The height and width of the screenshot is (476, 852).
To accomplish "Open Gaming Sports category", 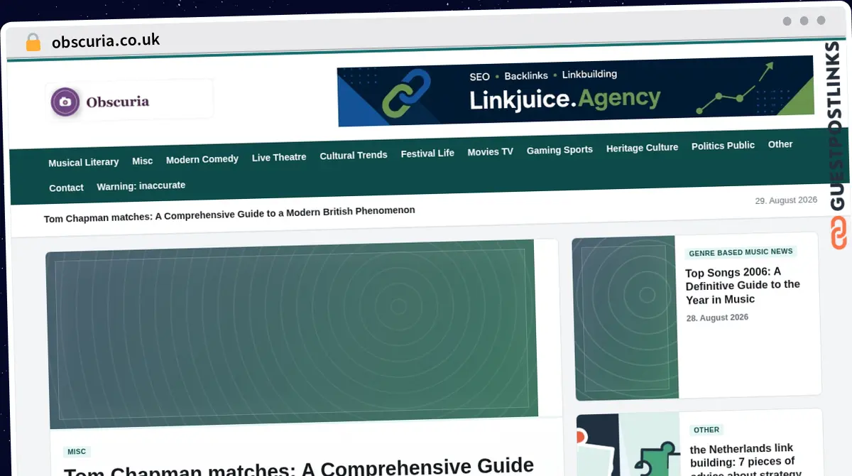I will 559,150.
